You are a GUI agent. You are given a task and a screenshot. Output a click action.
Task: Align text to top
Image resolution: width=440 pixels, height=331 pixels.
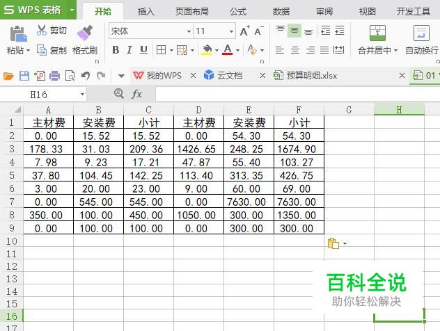281,31
